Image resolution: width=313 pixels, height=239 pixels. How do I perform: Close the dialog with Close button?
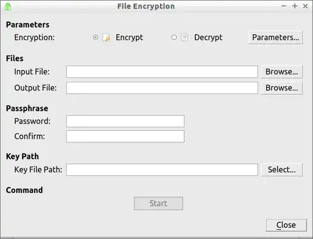[286, 225]
